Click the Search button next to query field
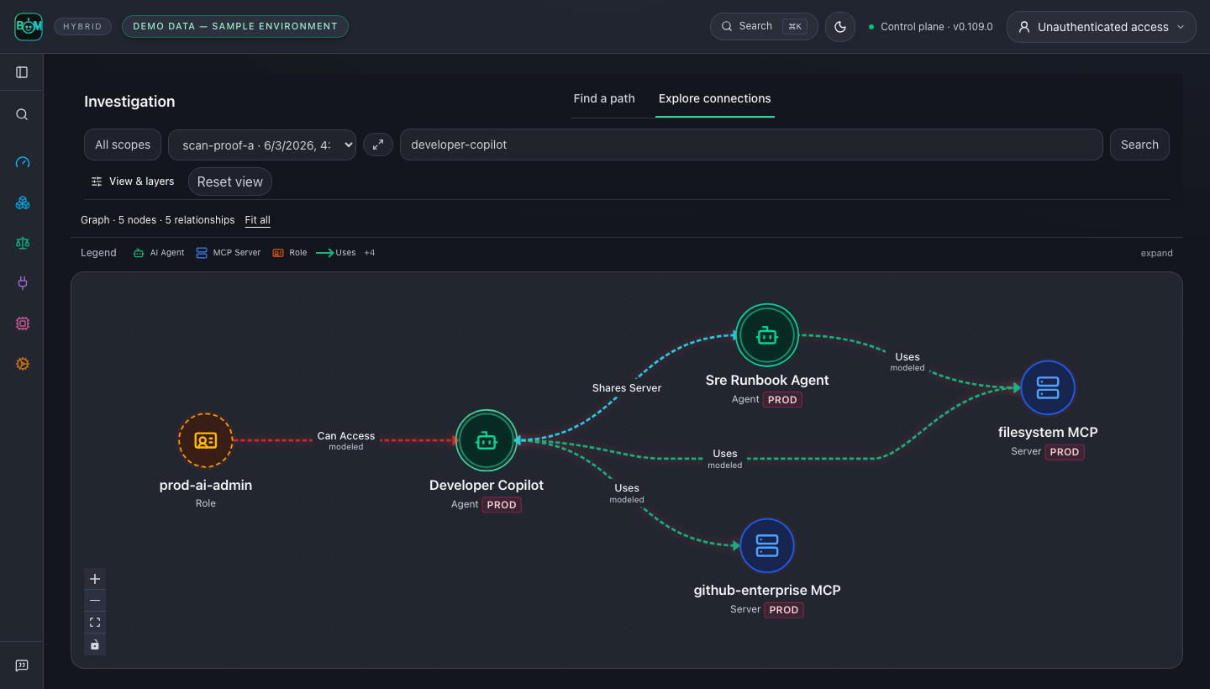This screenshot has width=1210, height=689. (x=1139, y=145)
